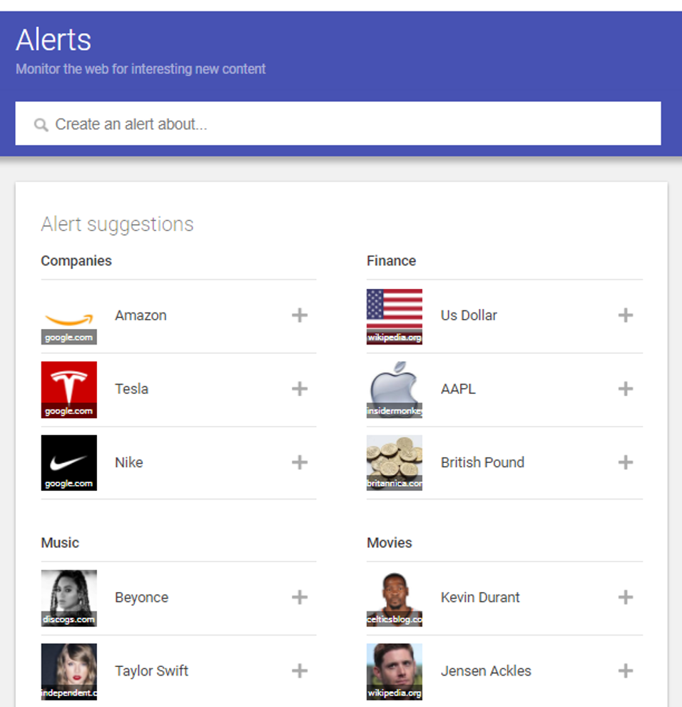Click the Tesla logo thumbnail
This screenshot has width=682, height=707.
click(x=68, y=389)
